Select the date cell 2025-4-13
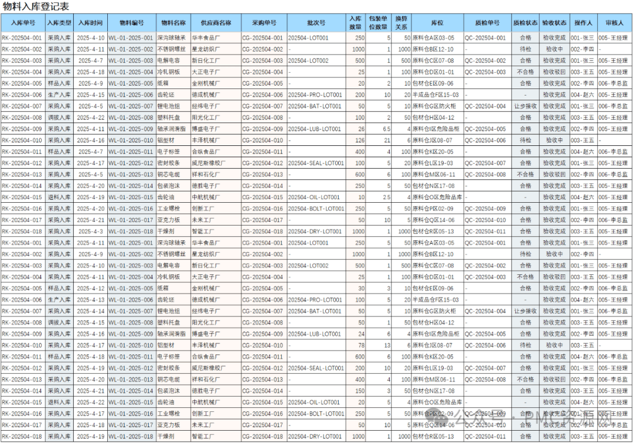 90,300
